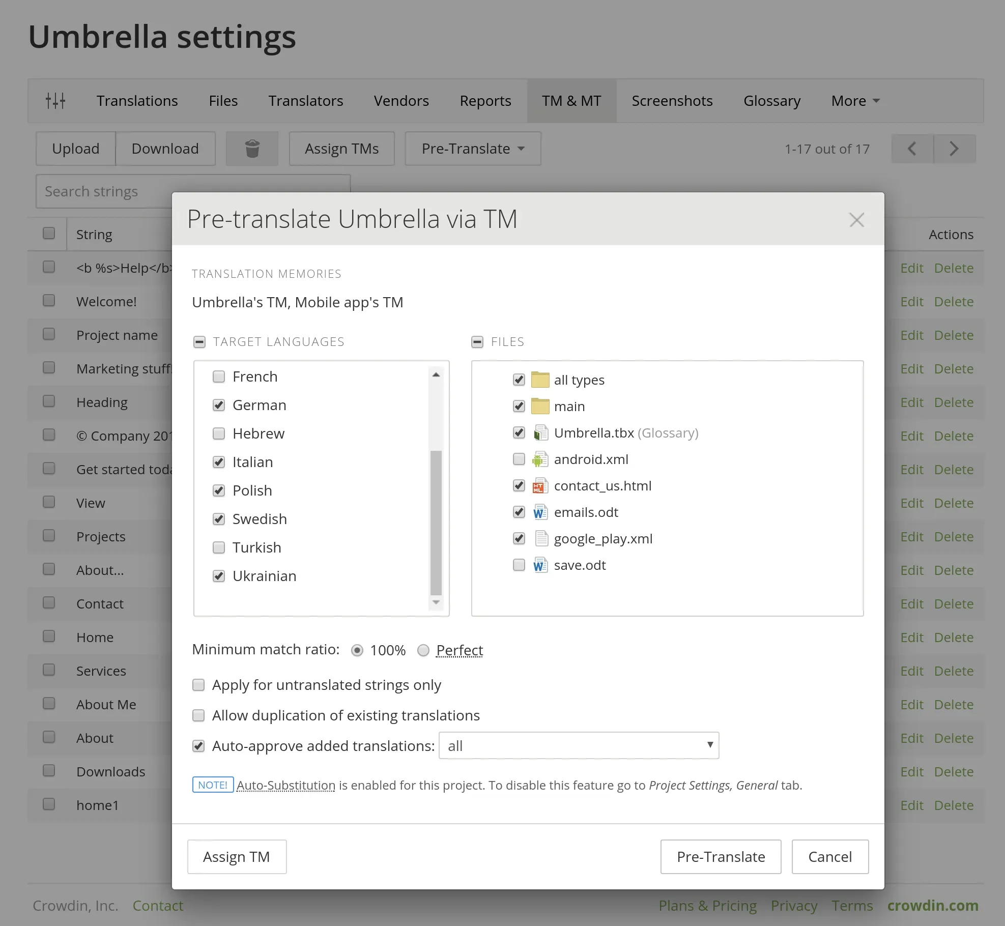Go to previous page arrow
Image resolution: width=1005 pixels, height=926 pixels.
click(912, 149)
